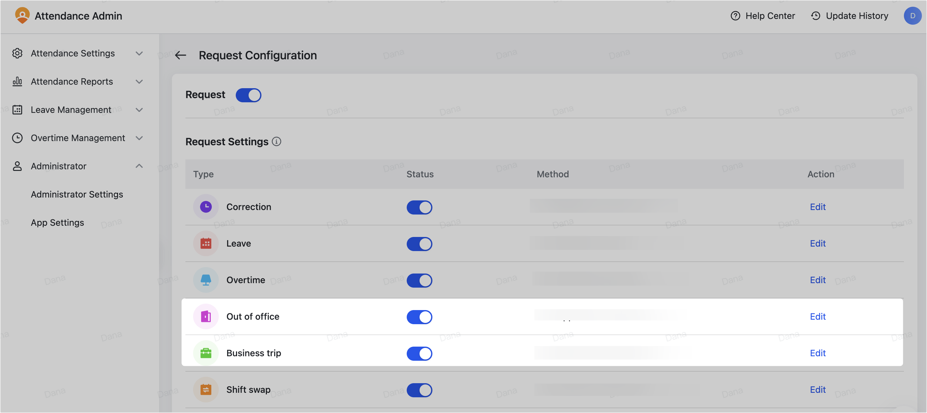Click the Attendance Admin logo icon
Screen dimensions: 927x413
(22, 16)
